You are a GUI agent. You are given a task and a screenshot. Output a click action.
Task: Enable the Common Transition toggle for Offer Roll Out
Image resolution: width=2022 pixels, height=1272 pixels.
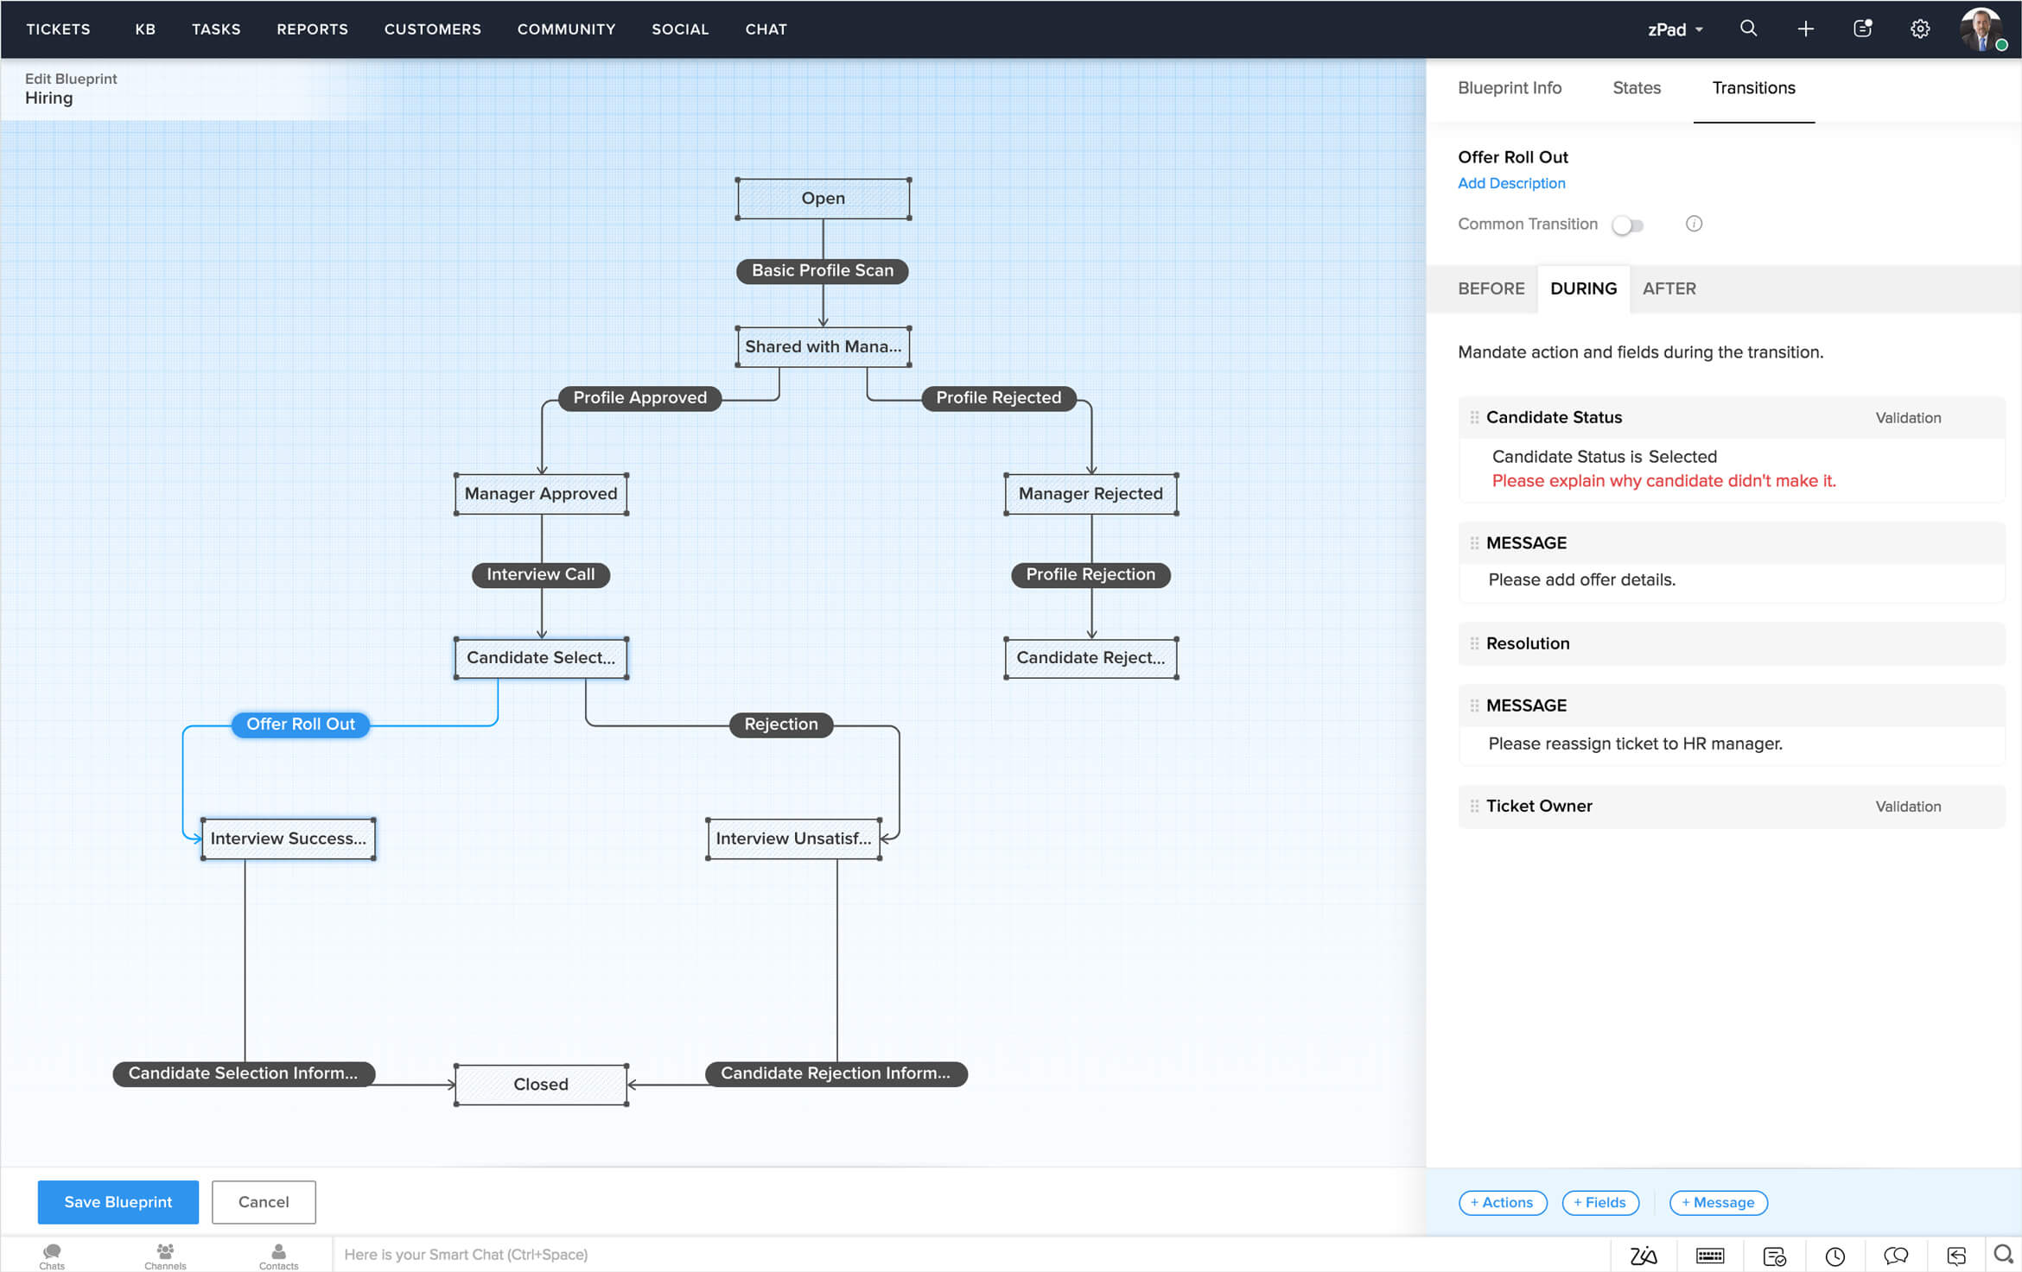pyautogui.click(x=1626, y=225)
